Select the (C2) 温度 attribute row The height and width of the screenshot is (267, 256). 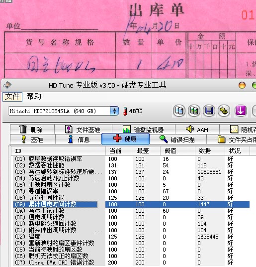pos(131,237)
